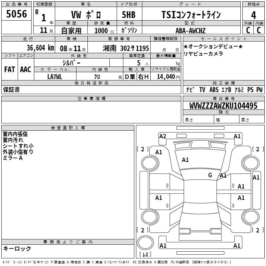Select the chassis number WVWZZZAWZKU104495
This screenshot has width=266, height=266.
223,106
